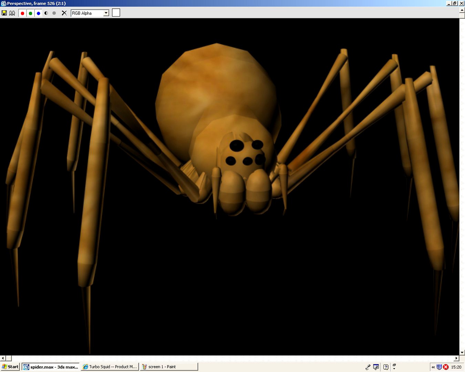The width and height of the screenshot is (465, 372).
Task: Click the microphone icon in language bar
Action: 368,367
